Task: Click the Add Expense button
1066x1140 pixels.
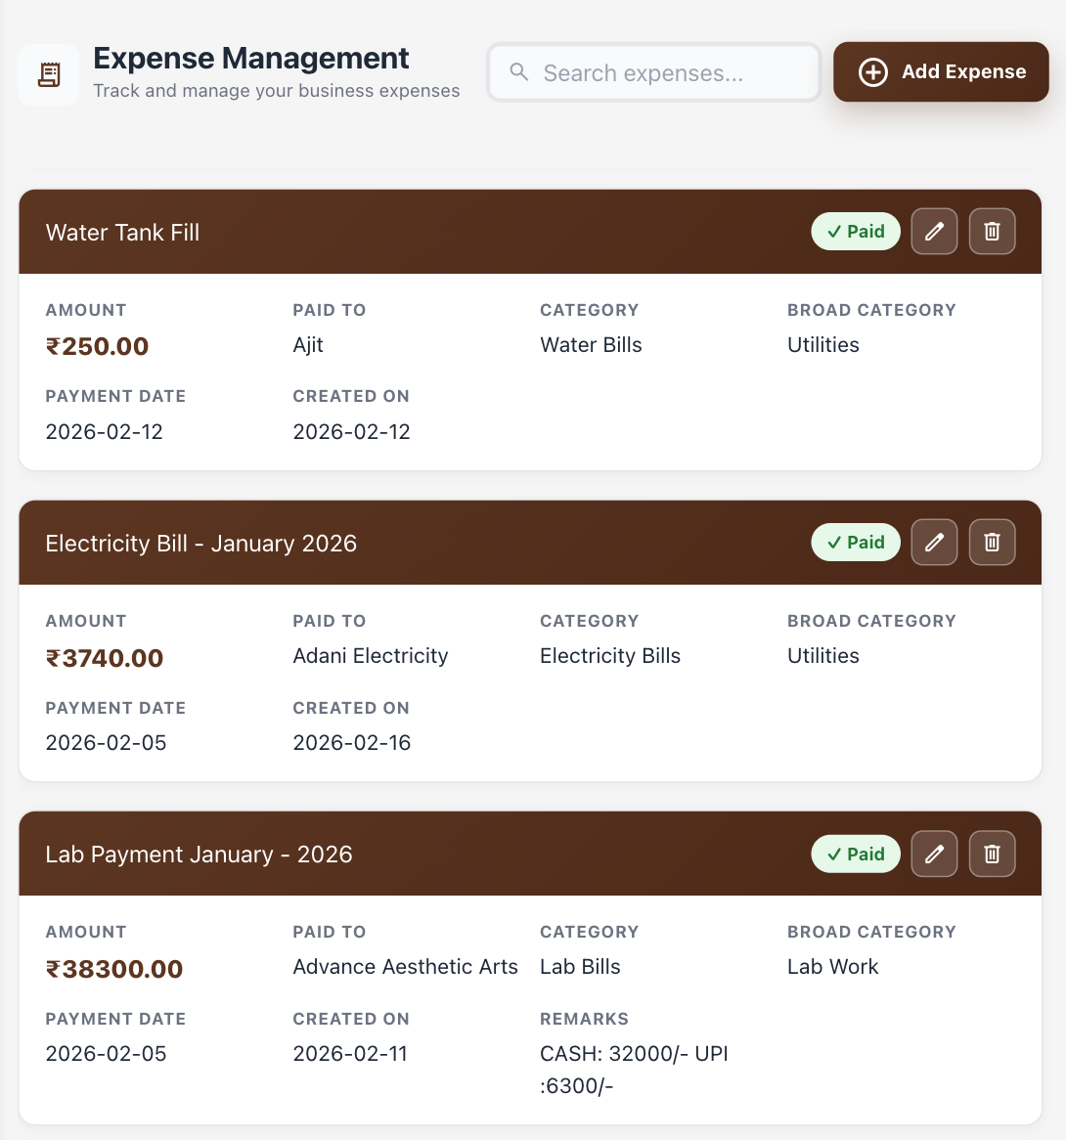Action: [940, 71]
